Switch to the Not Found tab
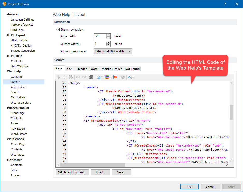Image resolution: width=243 pixels, height=192 pixels. pos(132,69)
